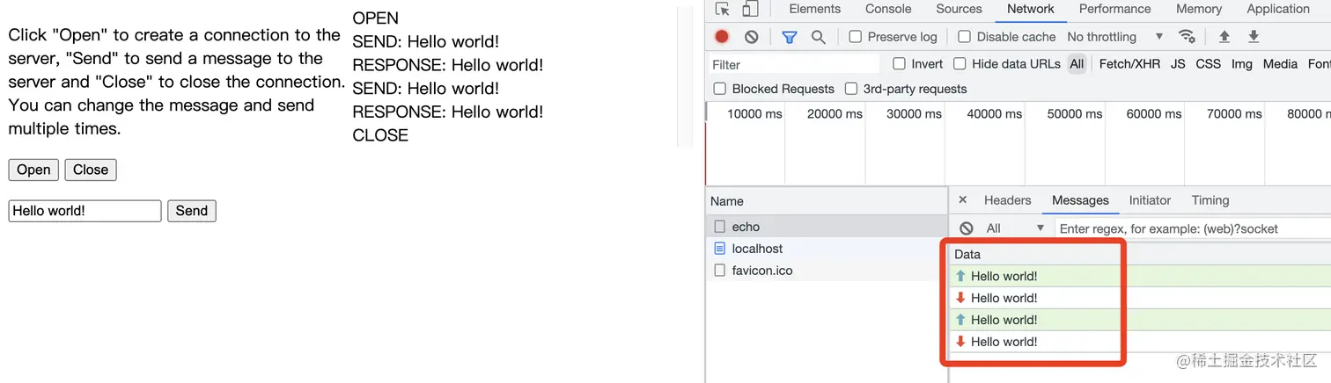1331x383 pixels.
Task: Clear WebSocket messages with circle-slash icon
Action: coord(967,228)
